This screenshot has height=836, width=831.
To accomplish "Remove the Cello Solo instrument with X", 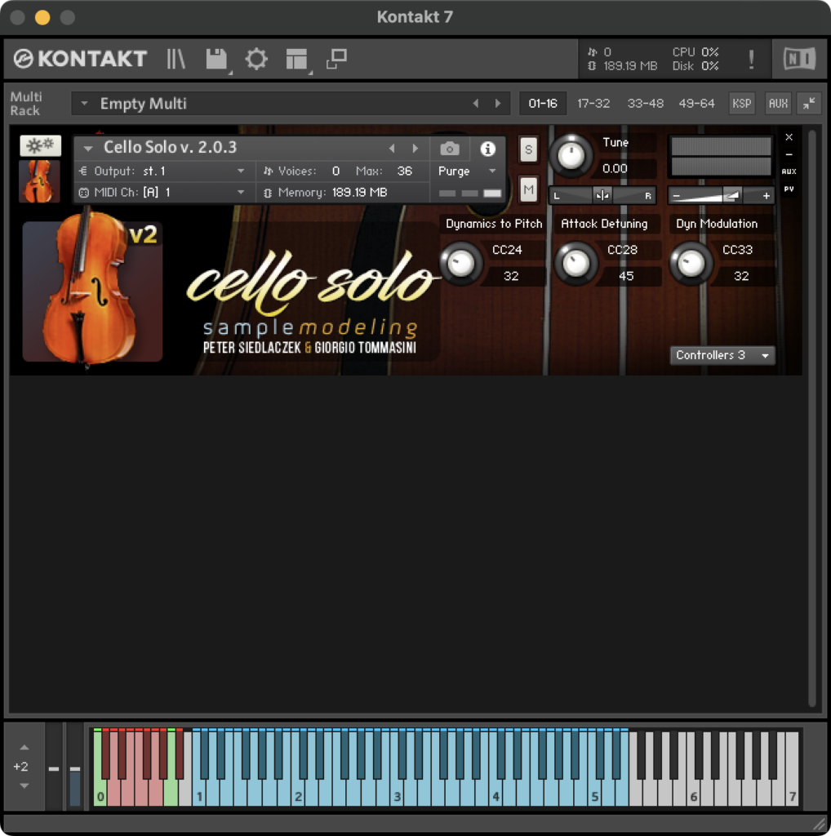I will 789,137.
